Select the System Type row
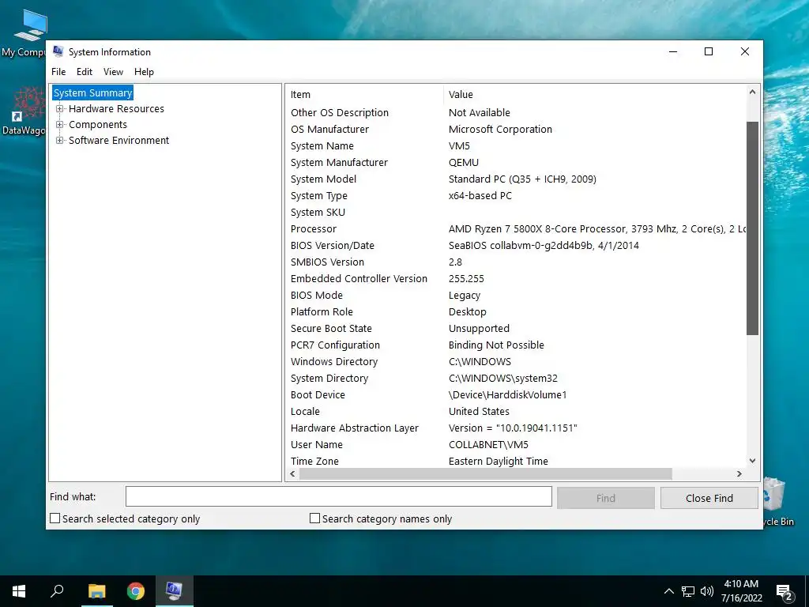Viewport: 809px width, 607px height. tap(516, 196)
